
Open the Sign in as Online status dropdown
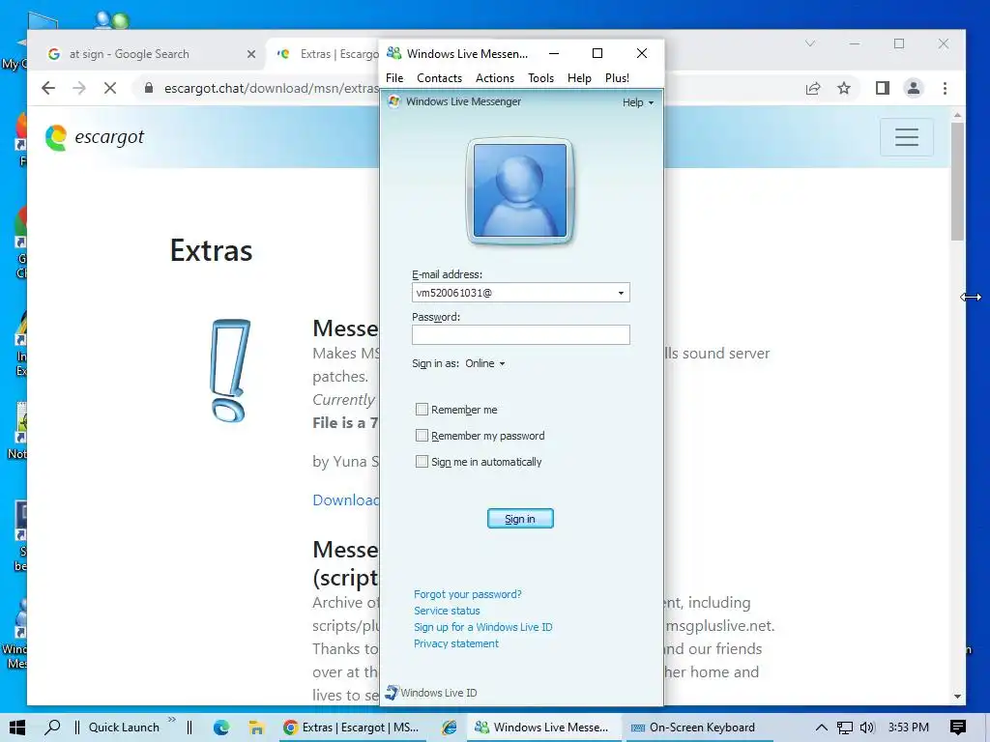click(485, 363)
